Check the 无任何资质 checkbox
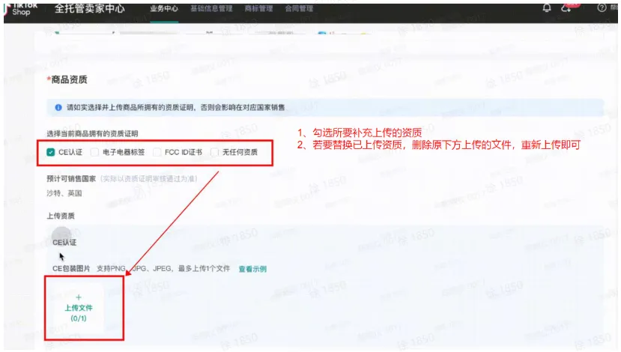This screenshot has height=352, width=621. click(214, 152)
